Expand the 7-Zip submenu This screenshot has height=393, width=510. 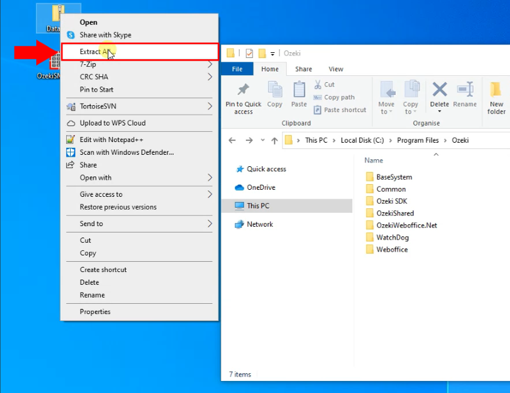[140, 64]
